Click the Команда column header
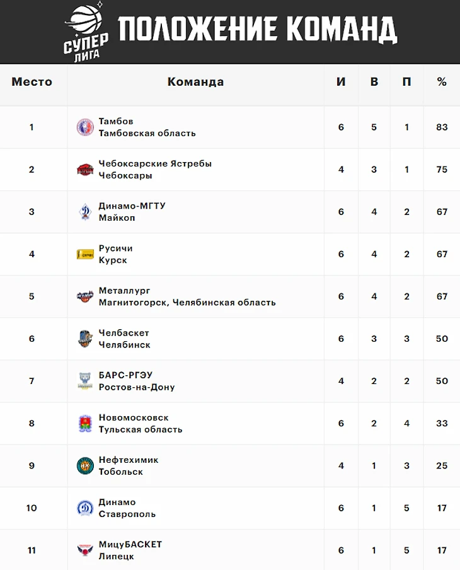The image size is (460, 570). click(x=195, y=82)
